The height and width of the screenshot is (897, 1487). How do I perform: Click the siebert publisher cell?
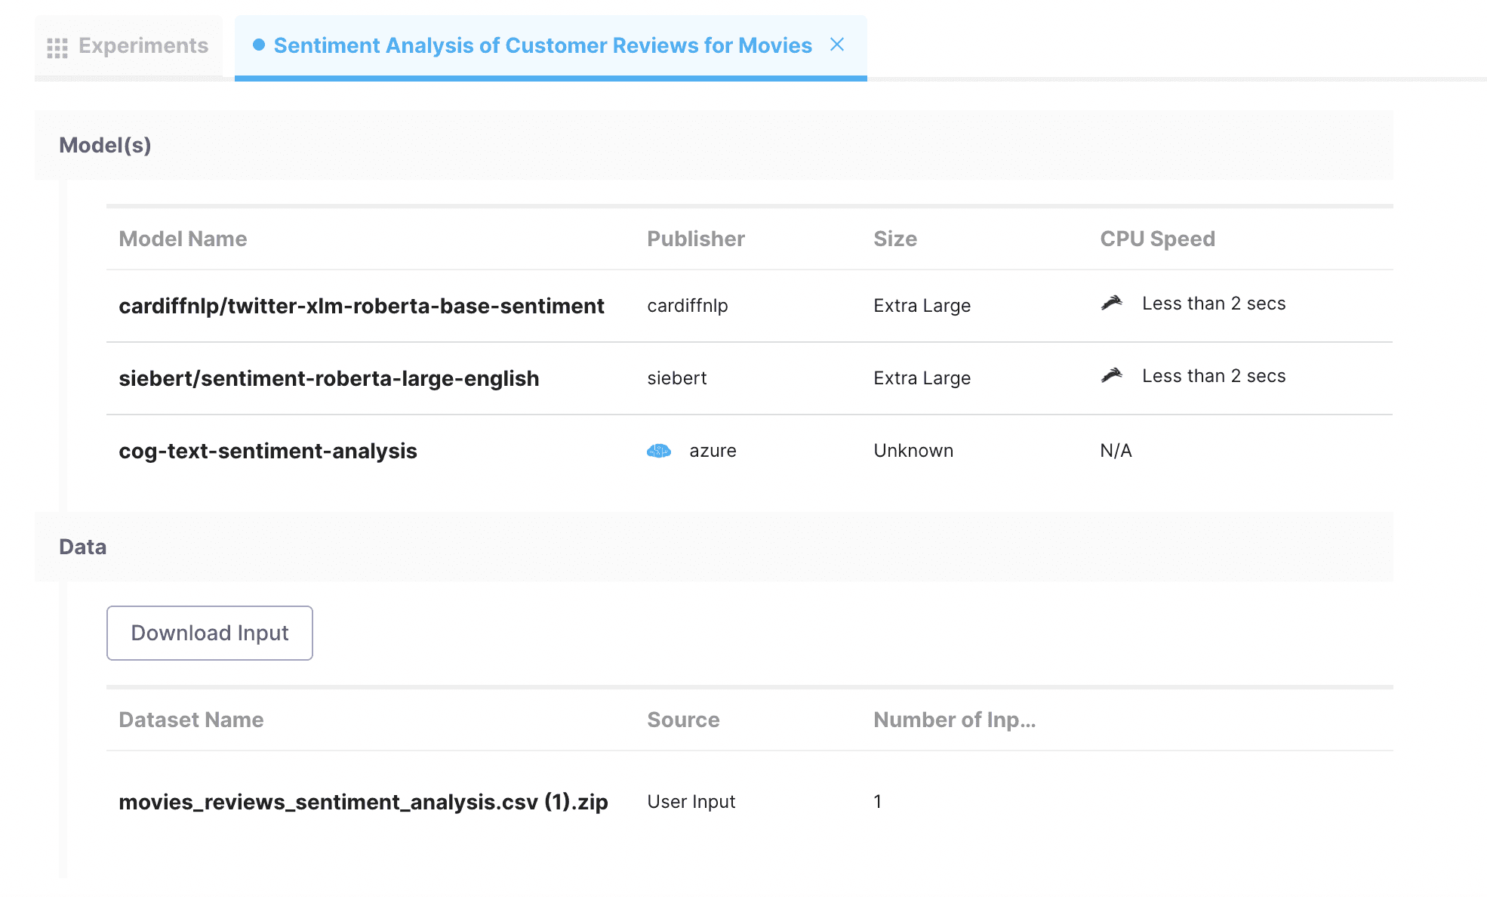click(x=677, y=378)
